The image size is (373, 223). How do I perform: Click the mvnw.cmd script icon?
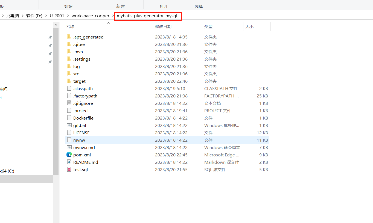click(69, 147)
